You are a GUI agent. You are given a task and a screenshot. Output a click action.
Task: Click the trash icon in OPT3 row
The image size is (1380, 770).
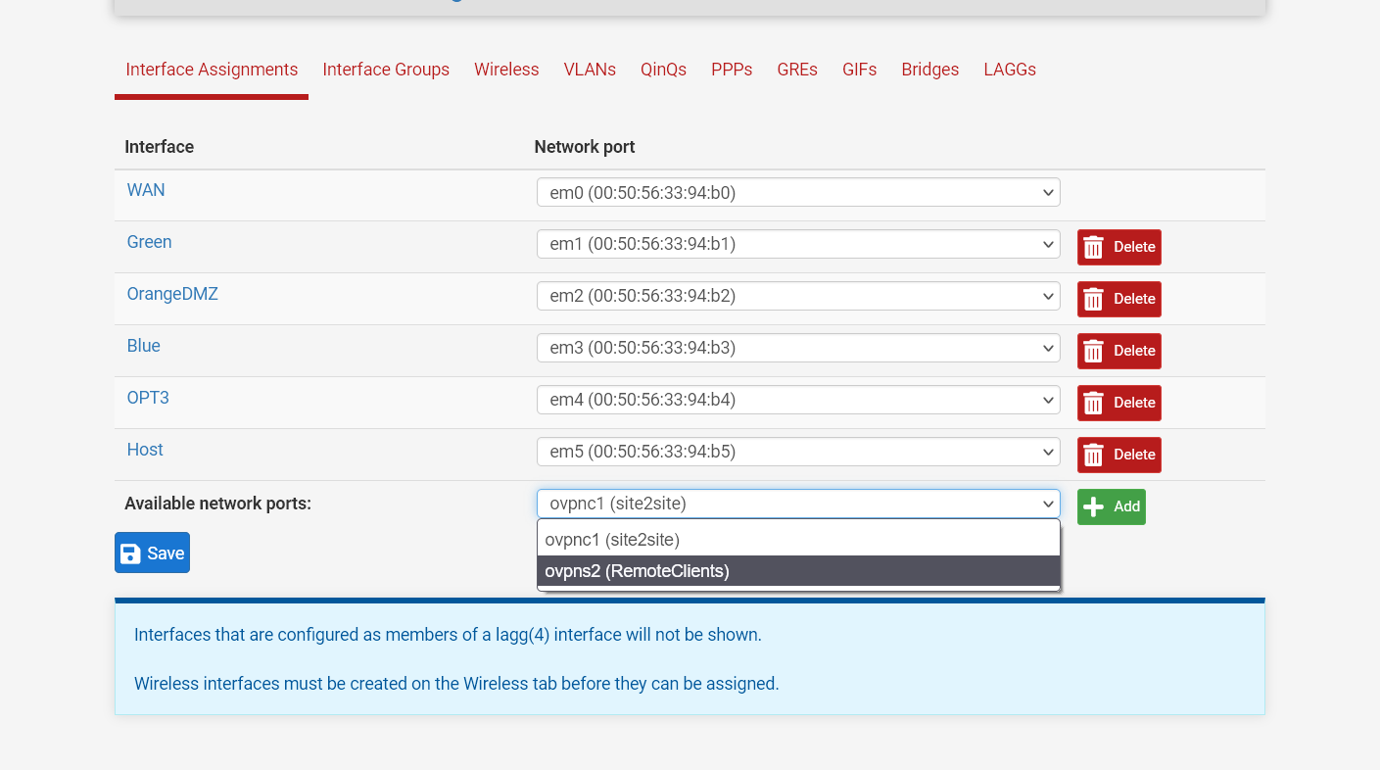(x=1094, y=403)
